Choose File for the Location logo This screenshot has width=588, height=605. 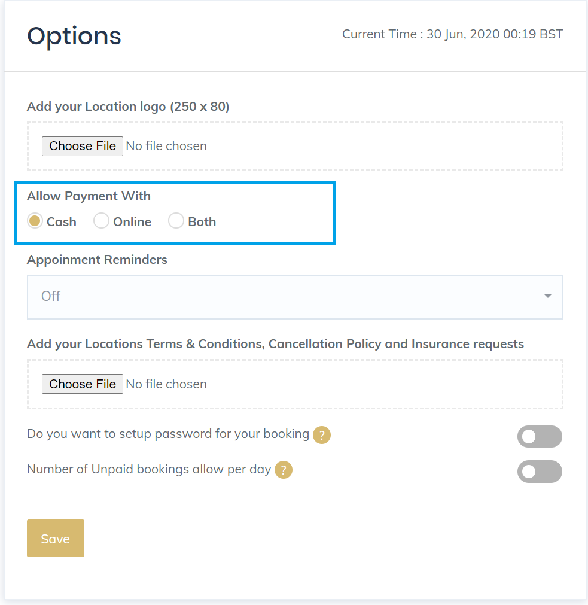(x=83, y=146)
